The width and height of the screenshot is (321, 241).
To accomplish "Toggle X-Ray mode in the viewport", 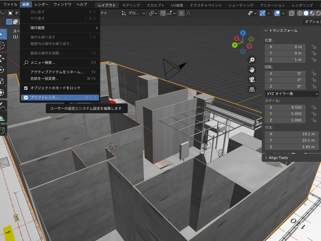I will click(292, 13).
